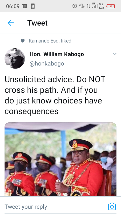Tap the battery indicator in status bar
The height and width of the screenshot is (216, 121).
coord(111,6)
